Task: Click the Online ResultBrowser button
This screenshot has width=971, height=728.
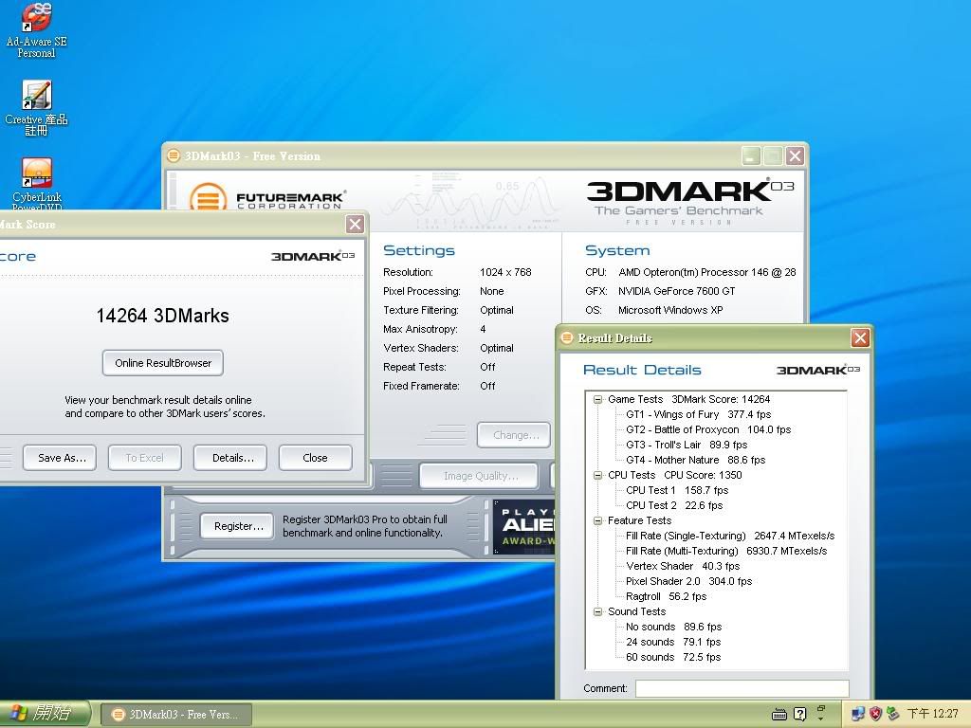Action: pos(163,363)
